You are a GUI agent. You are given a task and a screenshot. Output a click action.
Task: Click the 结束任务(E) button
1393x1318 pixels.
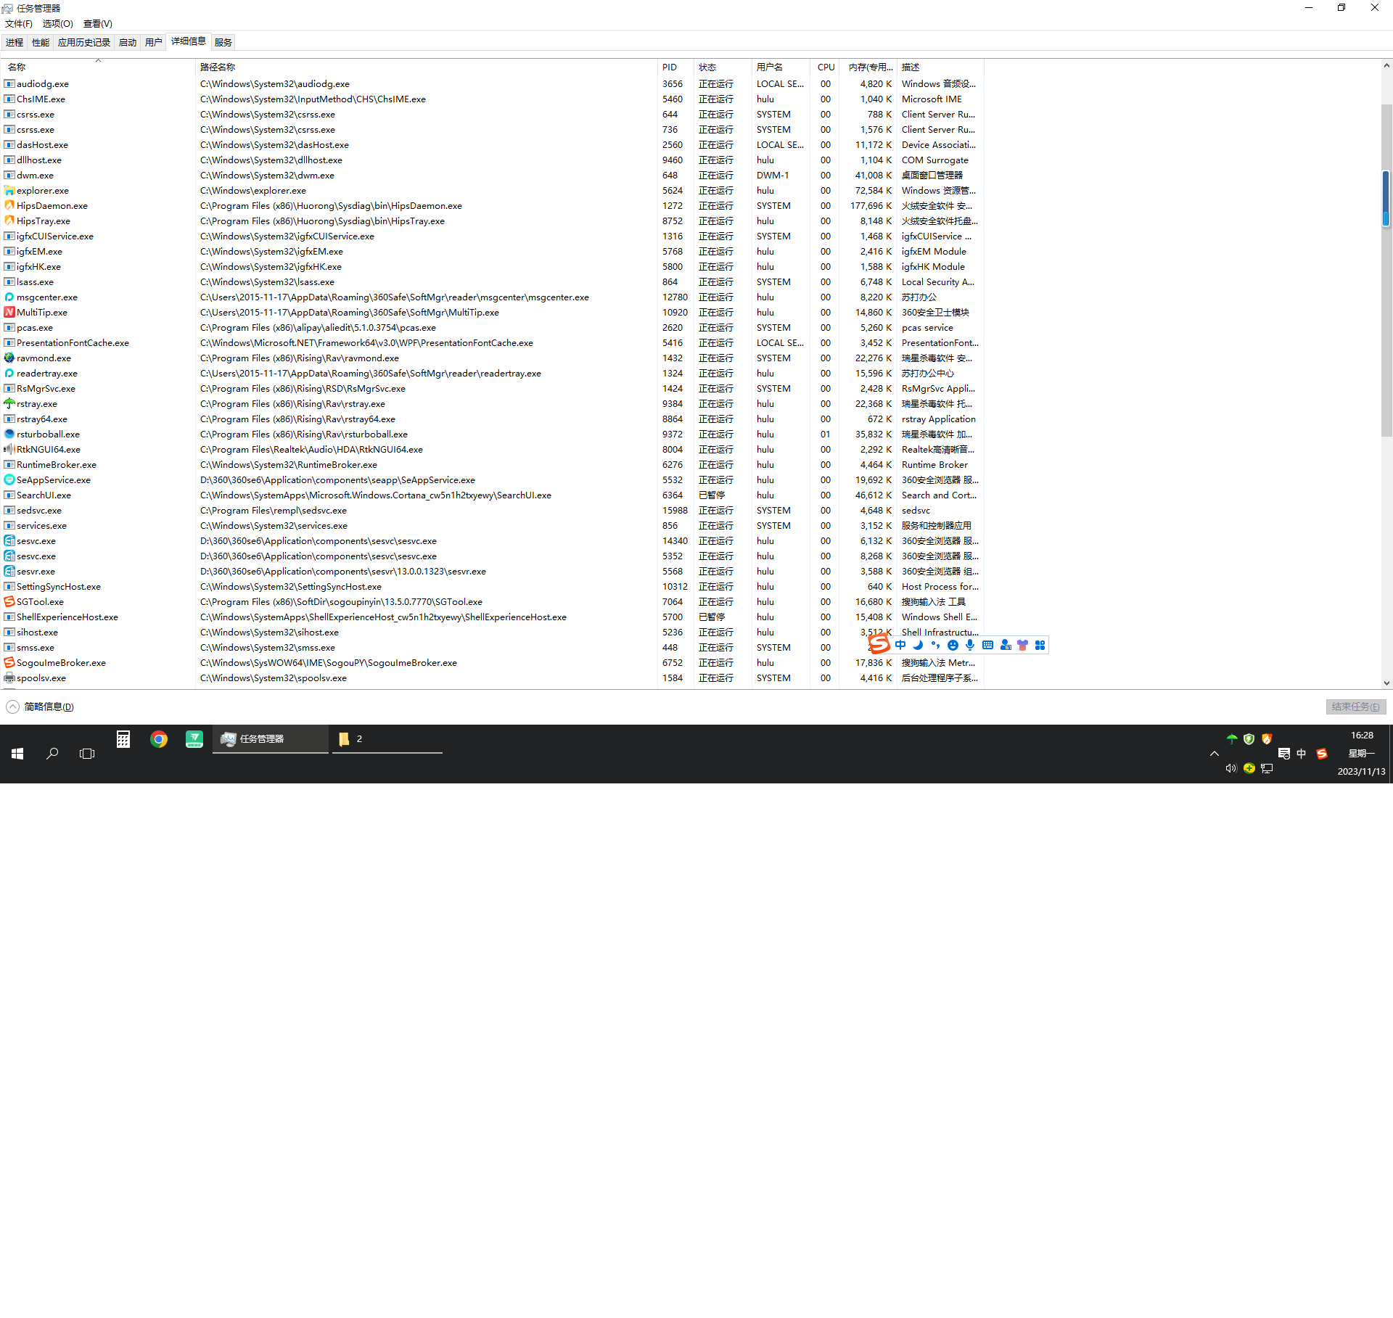coord(1355,707)
